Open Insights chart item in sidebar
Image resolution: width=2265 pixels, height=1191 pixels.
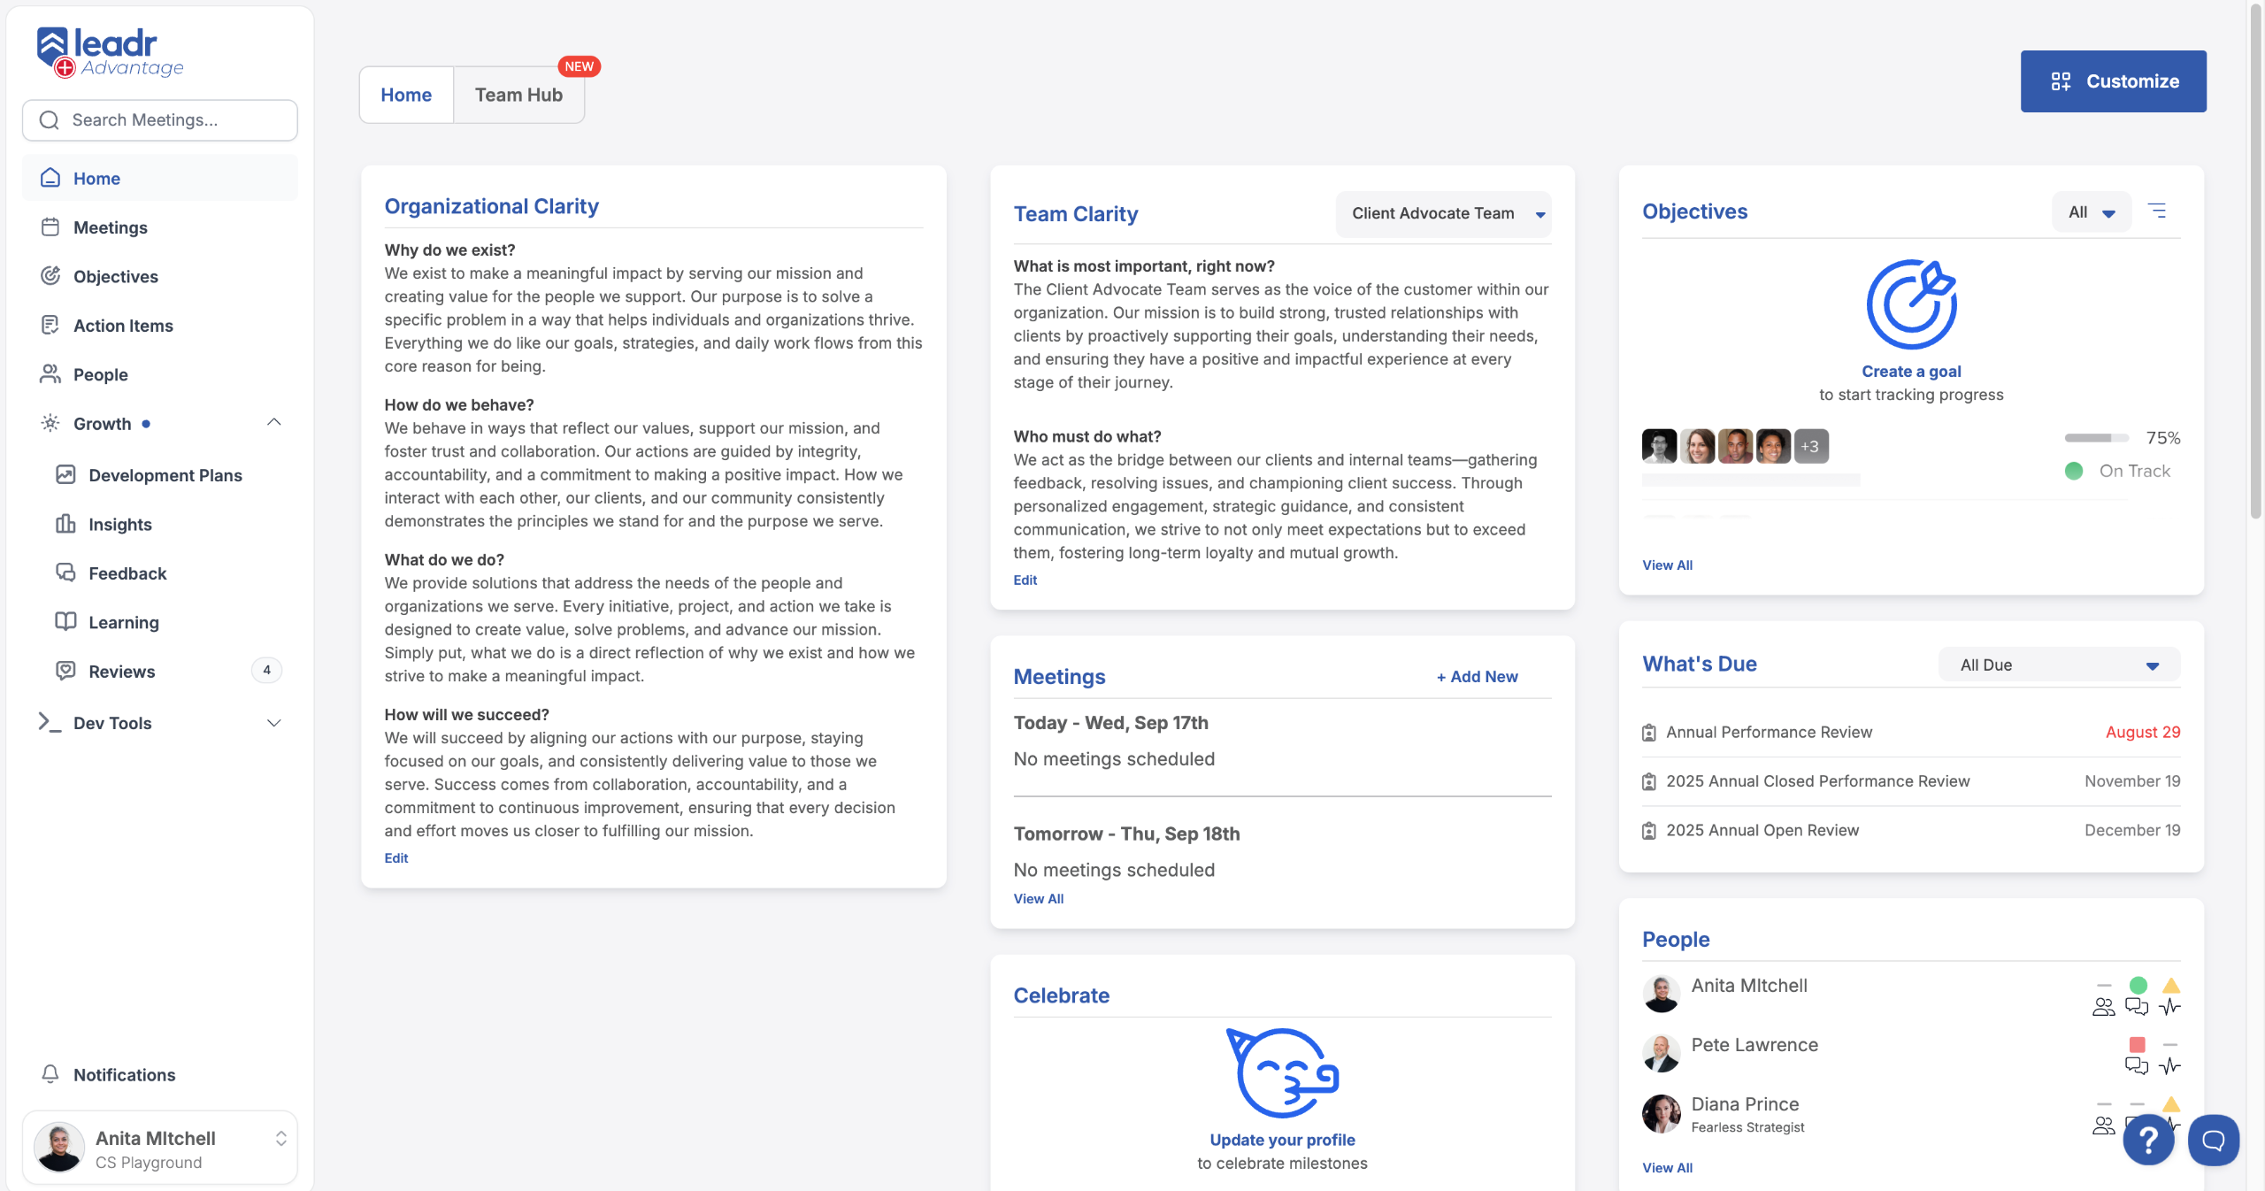point(120,524)
